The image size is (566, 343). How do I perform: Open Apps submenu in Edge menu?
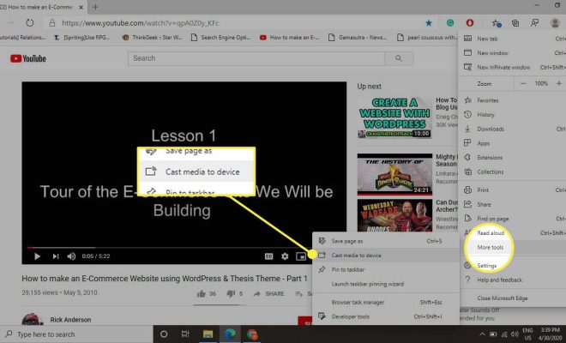click(512, 143)
